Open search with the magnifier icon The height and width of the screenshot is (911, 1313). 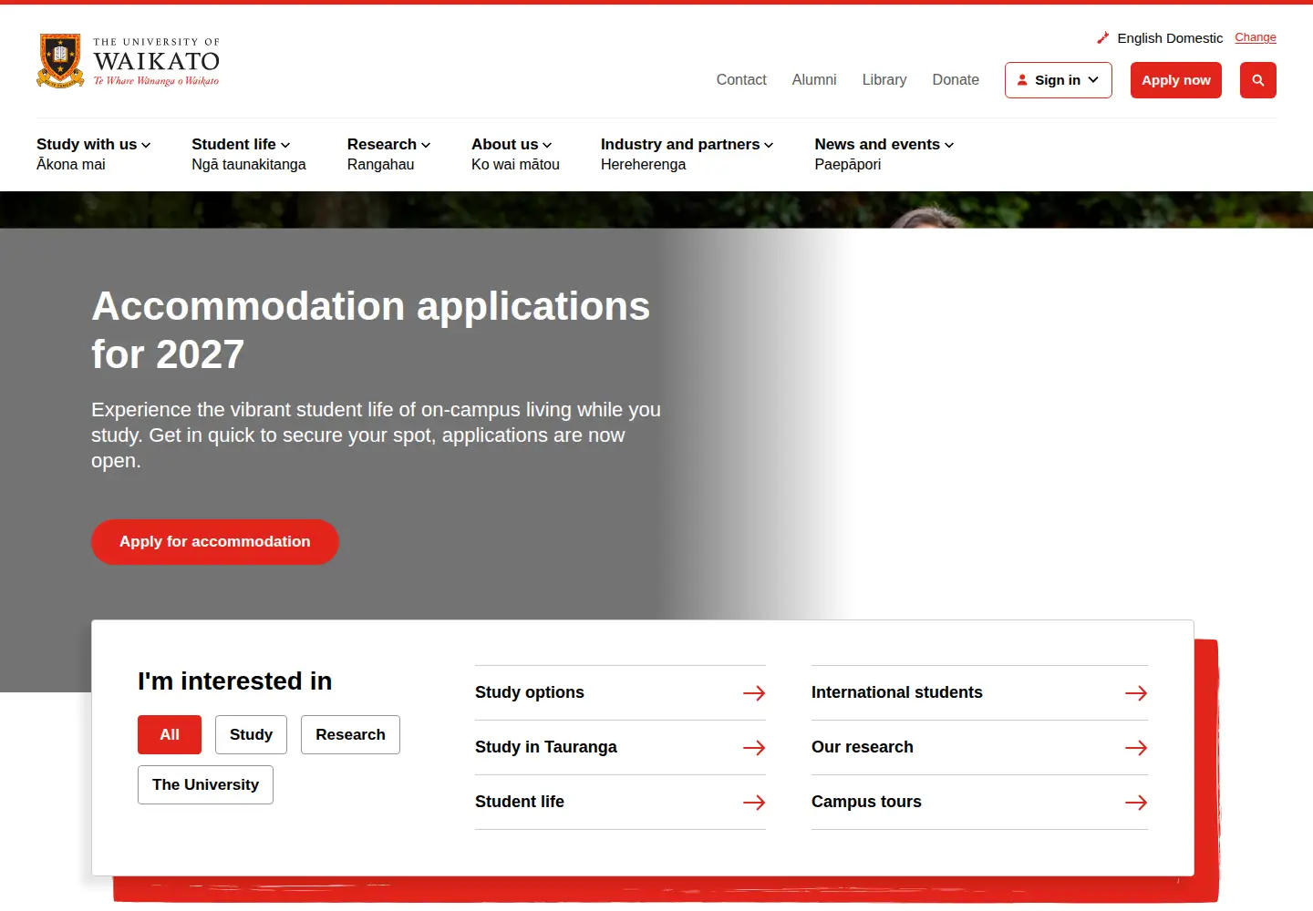[1258, 80]
